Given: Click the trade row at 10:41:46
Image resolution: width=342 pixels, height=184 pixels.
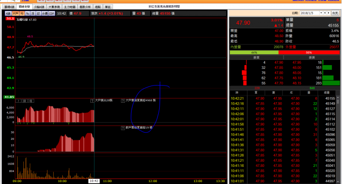Looking at the screenshot, I should [283, 135].
